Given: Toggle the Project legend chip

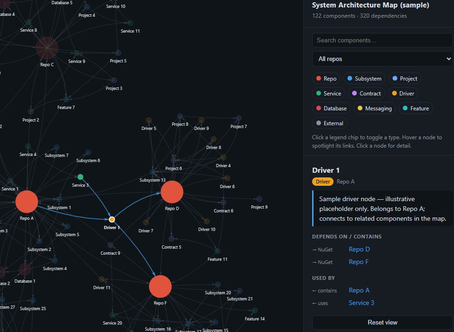Looking at the screenshot, I should [x=405, y=79].
